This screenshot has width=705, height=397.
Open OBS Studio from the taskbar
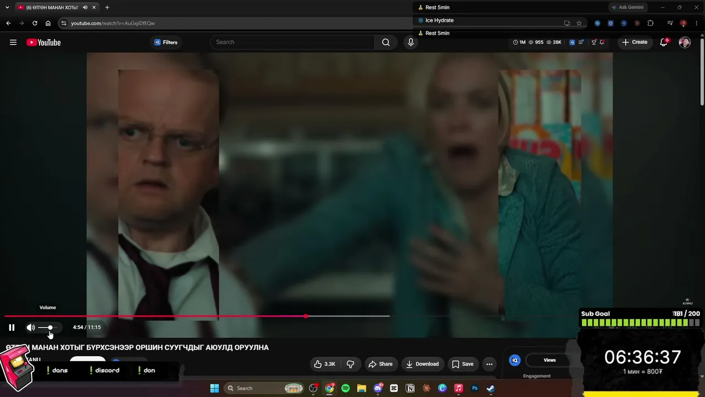click(313, 388)
